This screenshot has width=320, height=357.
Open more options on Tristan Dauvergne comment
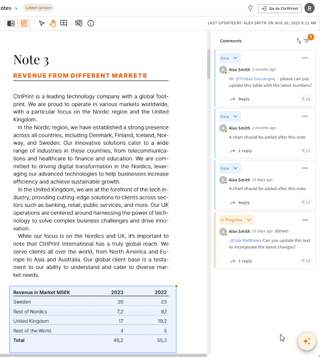[x=305, y=58]
